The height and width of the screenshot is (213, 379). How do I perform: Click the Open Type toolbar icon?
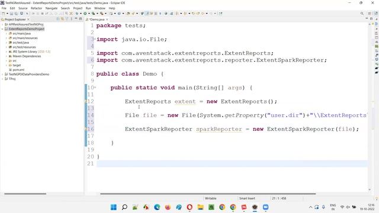click(129, 14)
